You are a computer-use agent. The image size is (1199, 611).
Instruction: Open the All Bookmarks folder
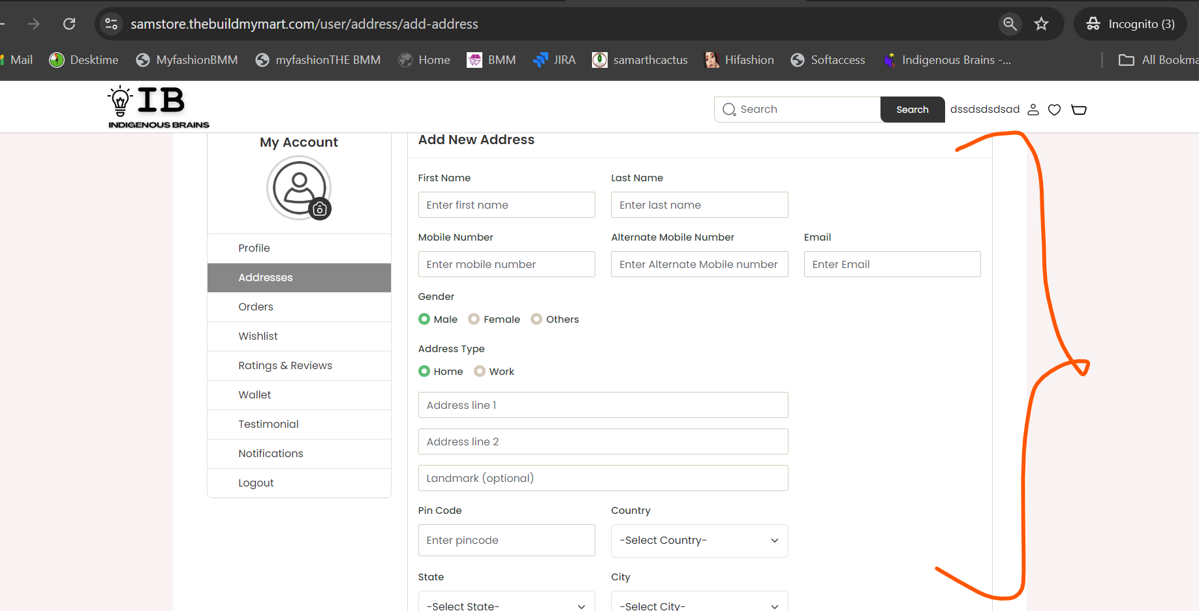point(1159,60)
